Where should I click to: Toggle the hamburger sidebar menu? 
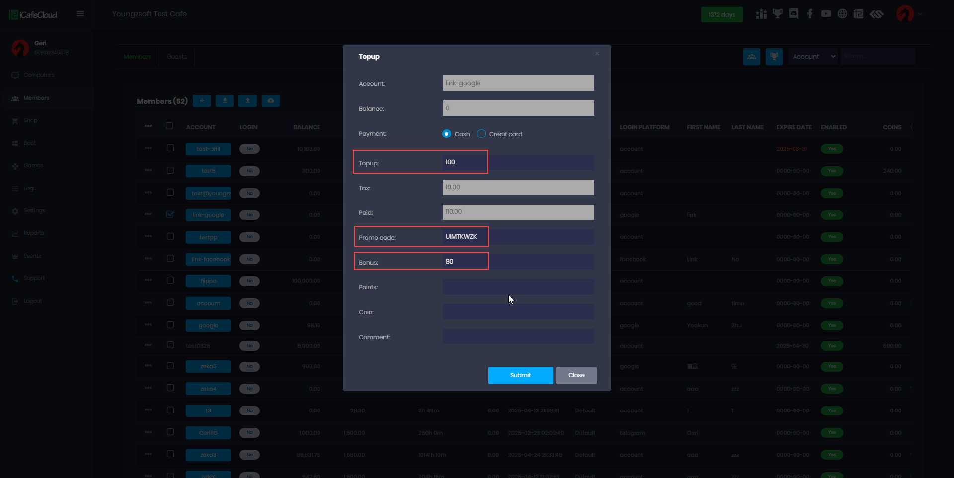80,14
